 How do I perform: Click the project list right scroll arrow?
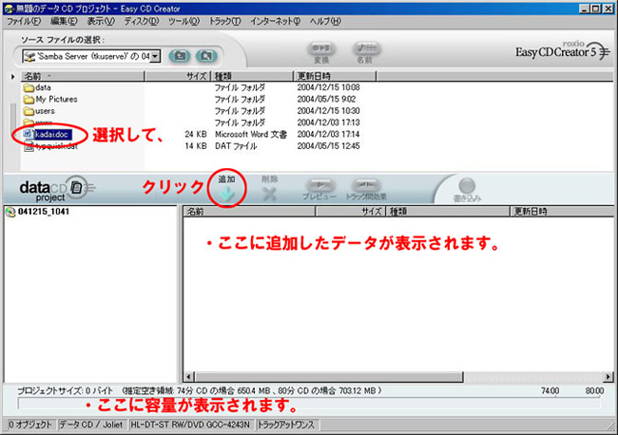608,377
